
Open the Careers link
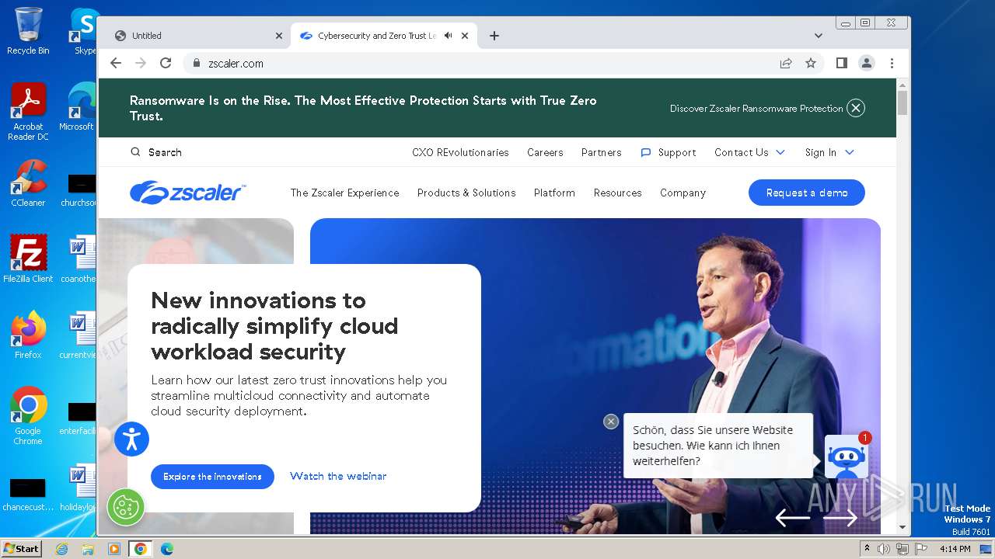click(545, 152)
